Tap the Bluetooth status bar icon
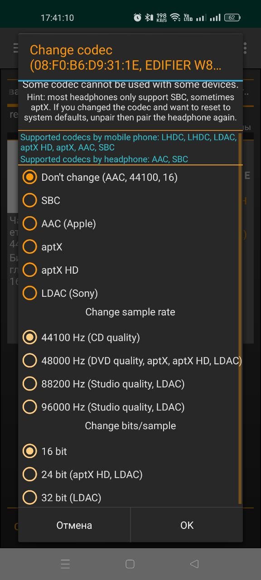Viewport: 261px width, 580px height. (x=149, y=18)
